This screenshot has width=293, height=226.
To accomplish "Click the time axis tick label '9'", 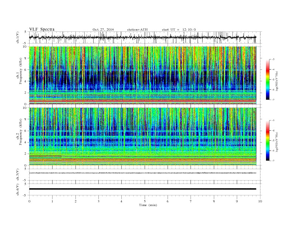I will click(237, 201).
